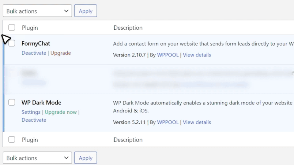This screenshot has height=165, width=294.
Task: Deactivate the WP Dark Mode plugin
Action: pos(34,120)
